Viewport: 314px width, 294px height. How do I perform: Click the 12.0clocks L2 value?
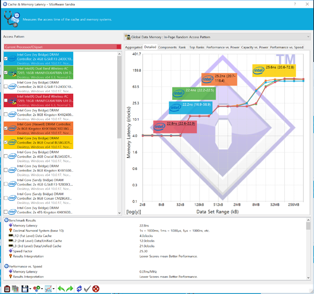click(147, 241)
